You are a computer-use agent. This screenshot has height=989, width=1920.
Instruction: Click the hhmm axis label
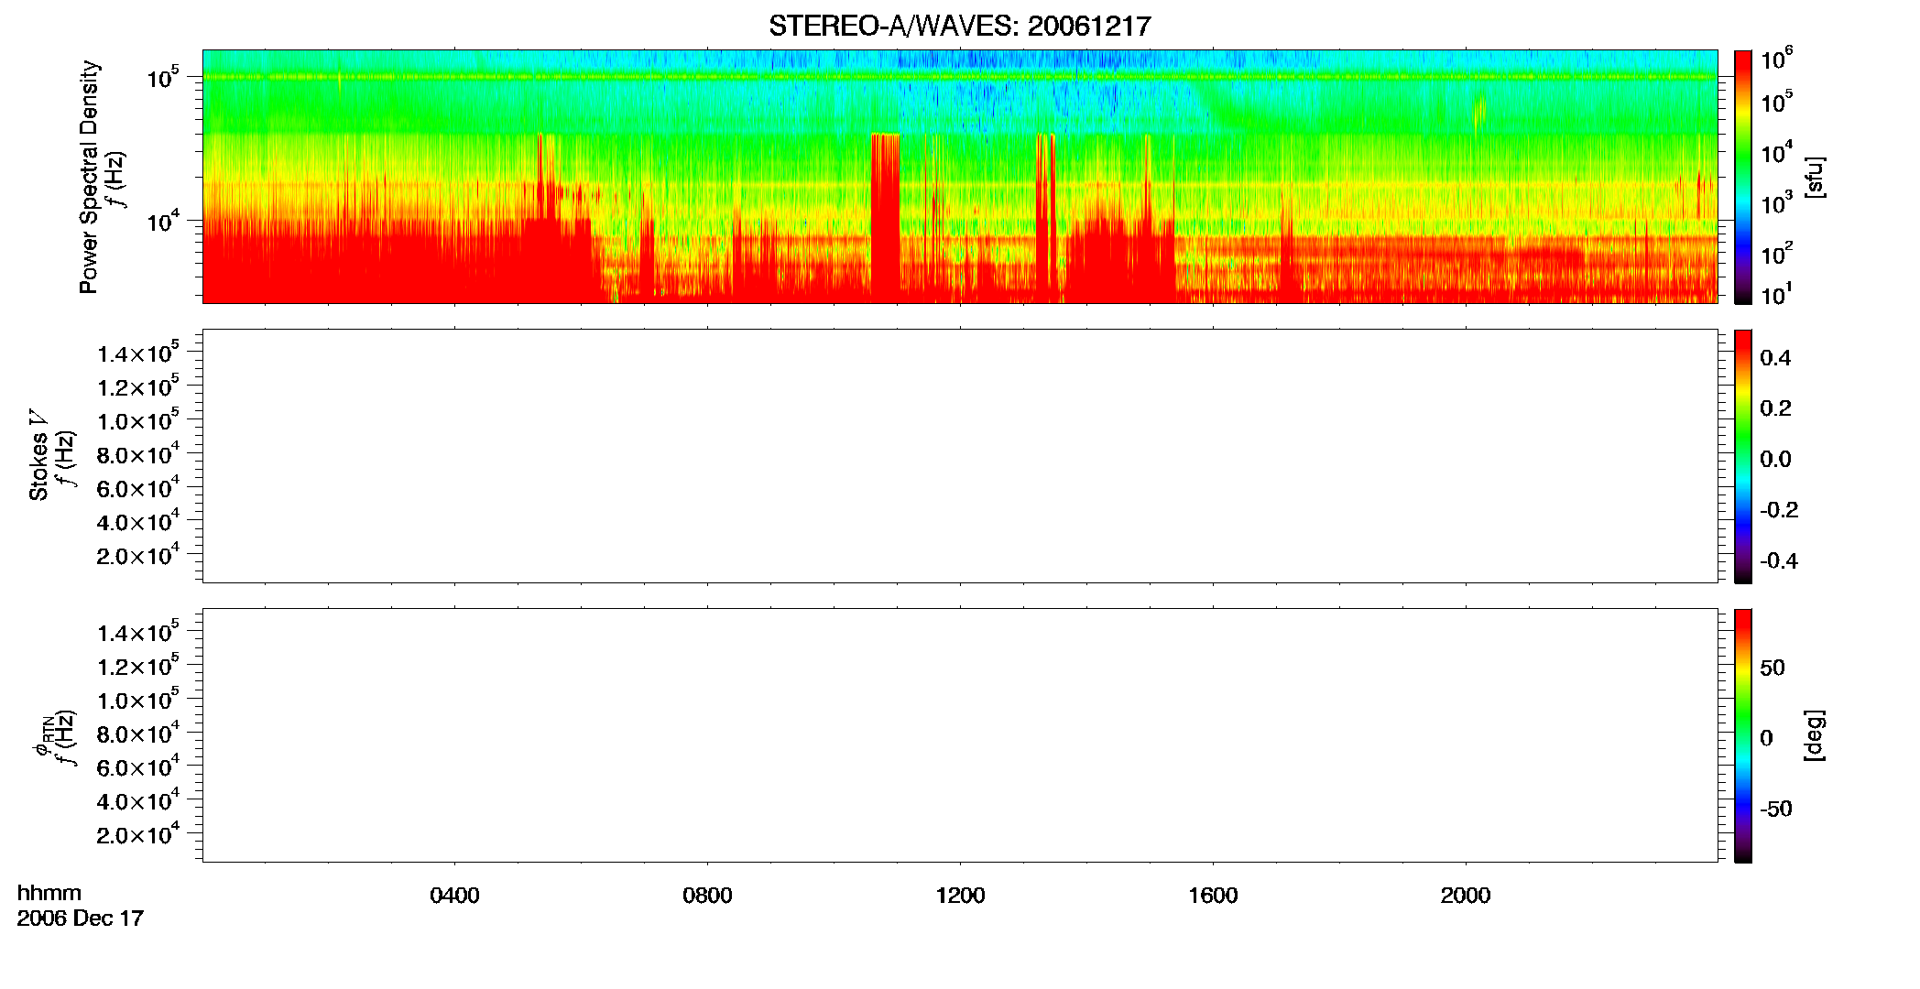[x=49, y=893]
